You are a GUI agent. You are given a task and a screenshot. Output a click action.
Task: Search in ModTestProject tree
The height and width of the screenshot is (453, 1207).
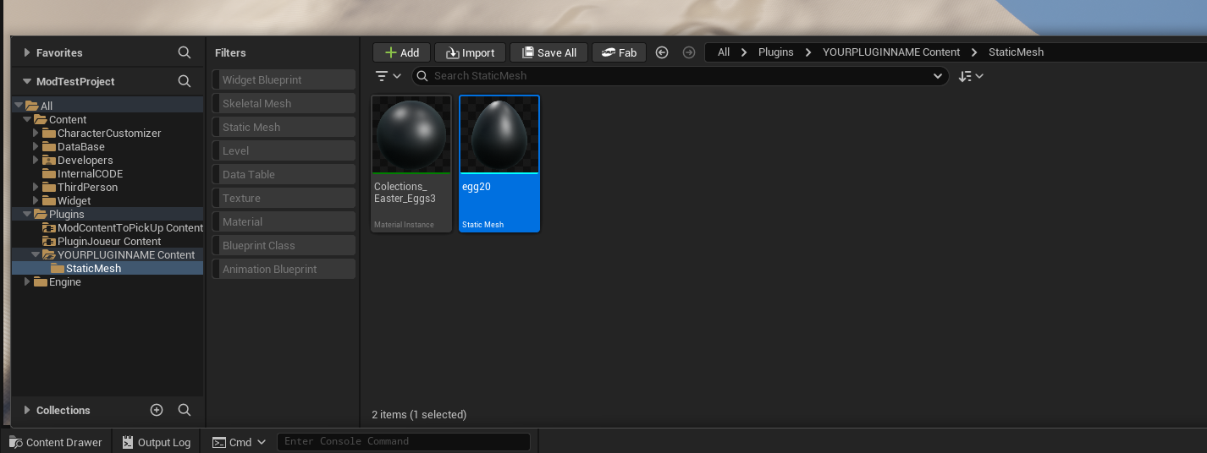click(x=185, y=81)
